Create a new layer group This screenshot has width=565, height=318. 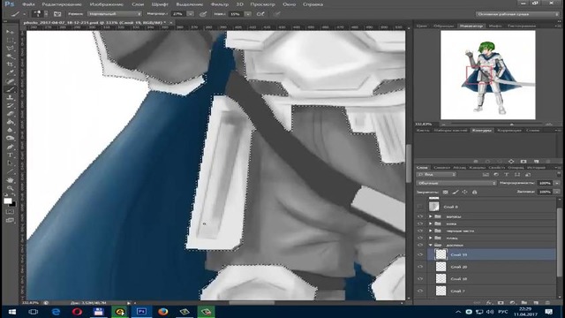tap(524, 303)
